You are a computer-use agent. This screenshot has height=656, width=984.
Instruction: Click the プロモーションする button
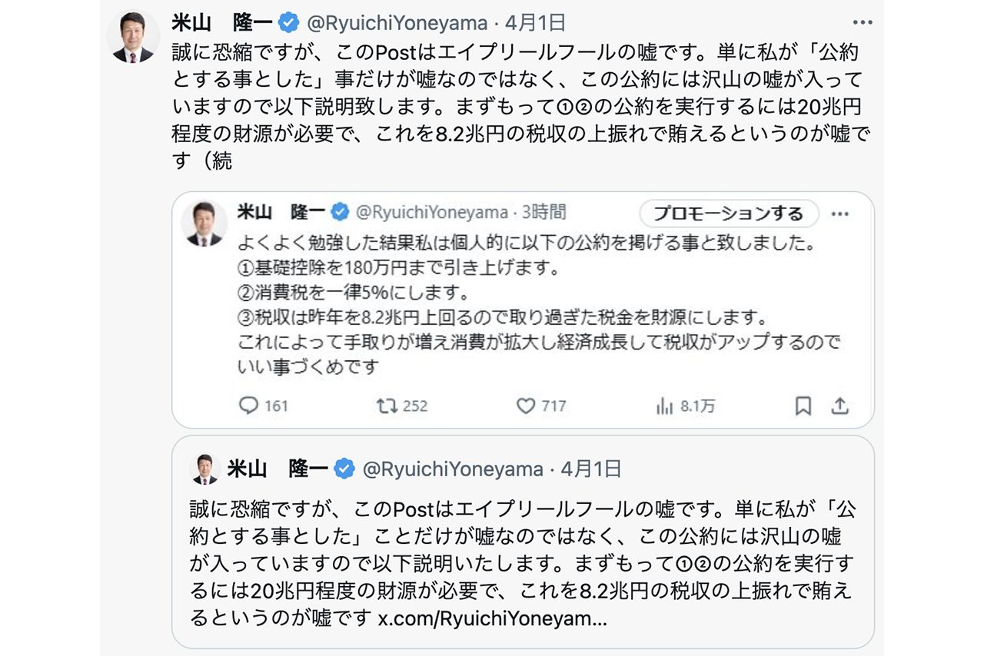[728, 214]
